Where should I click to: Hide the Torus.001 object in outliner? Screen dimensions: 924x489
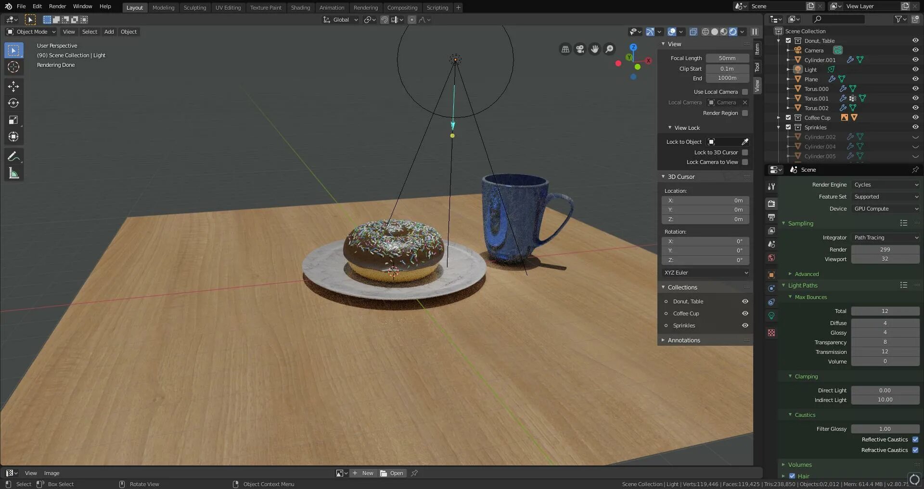pyautogui.click(x=915, y=98)
